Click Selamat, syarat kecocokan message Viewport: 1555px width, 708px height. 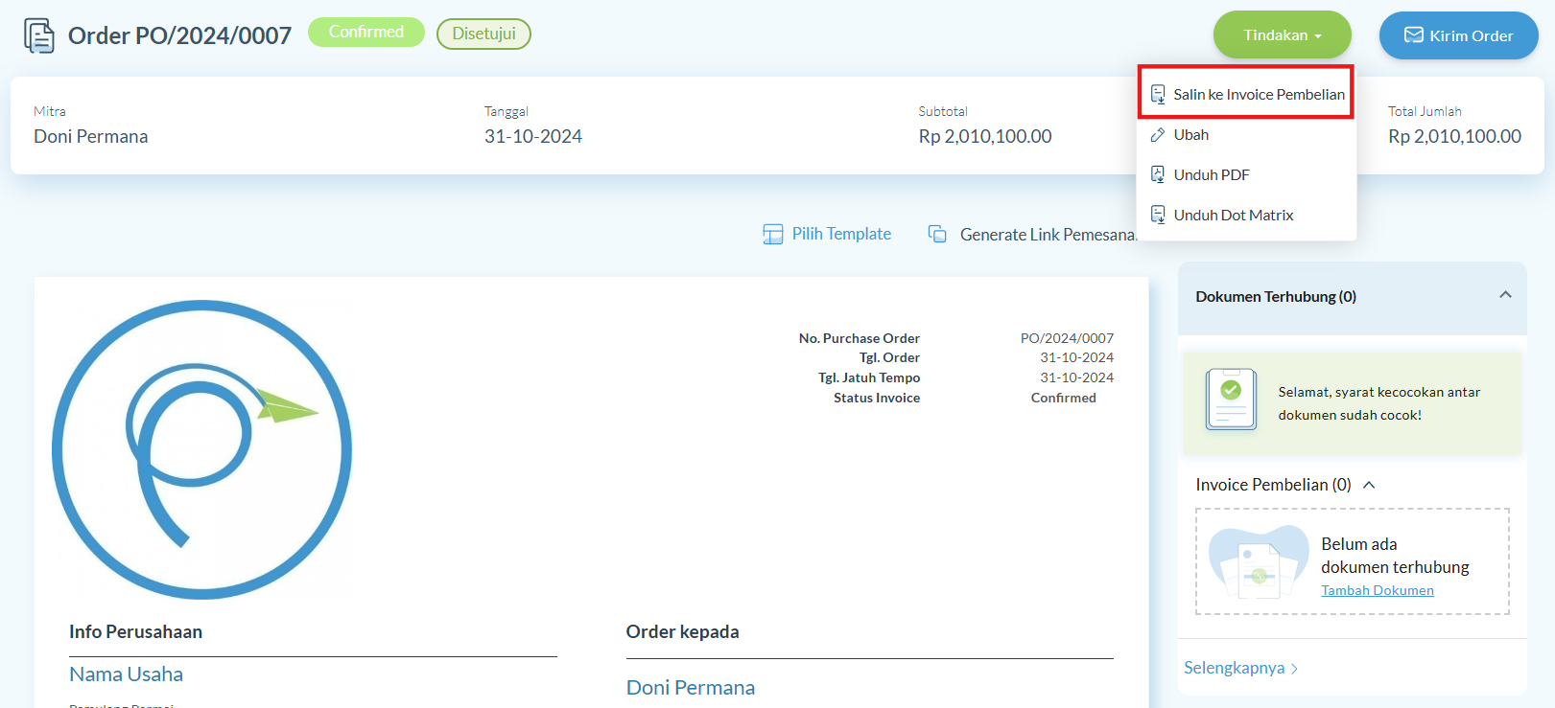pos(1378,403)
